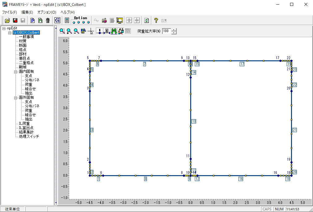Select 材質 in the tree
The image size is (313, 212).
pos(23,41)
